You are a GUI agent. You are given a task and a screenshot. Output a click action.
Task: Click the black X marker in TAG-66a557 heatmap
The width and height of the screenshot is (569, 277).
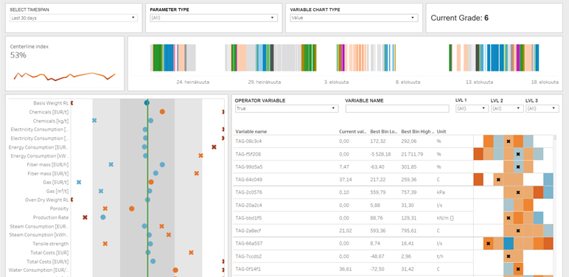[x=489, y=244]
